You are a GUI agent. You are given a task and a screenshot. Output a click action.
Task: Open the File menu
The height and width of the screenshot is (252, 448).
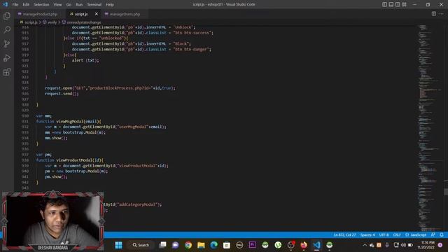15,5
